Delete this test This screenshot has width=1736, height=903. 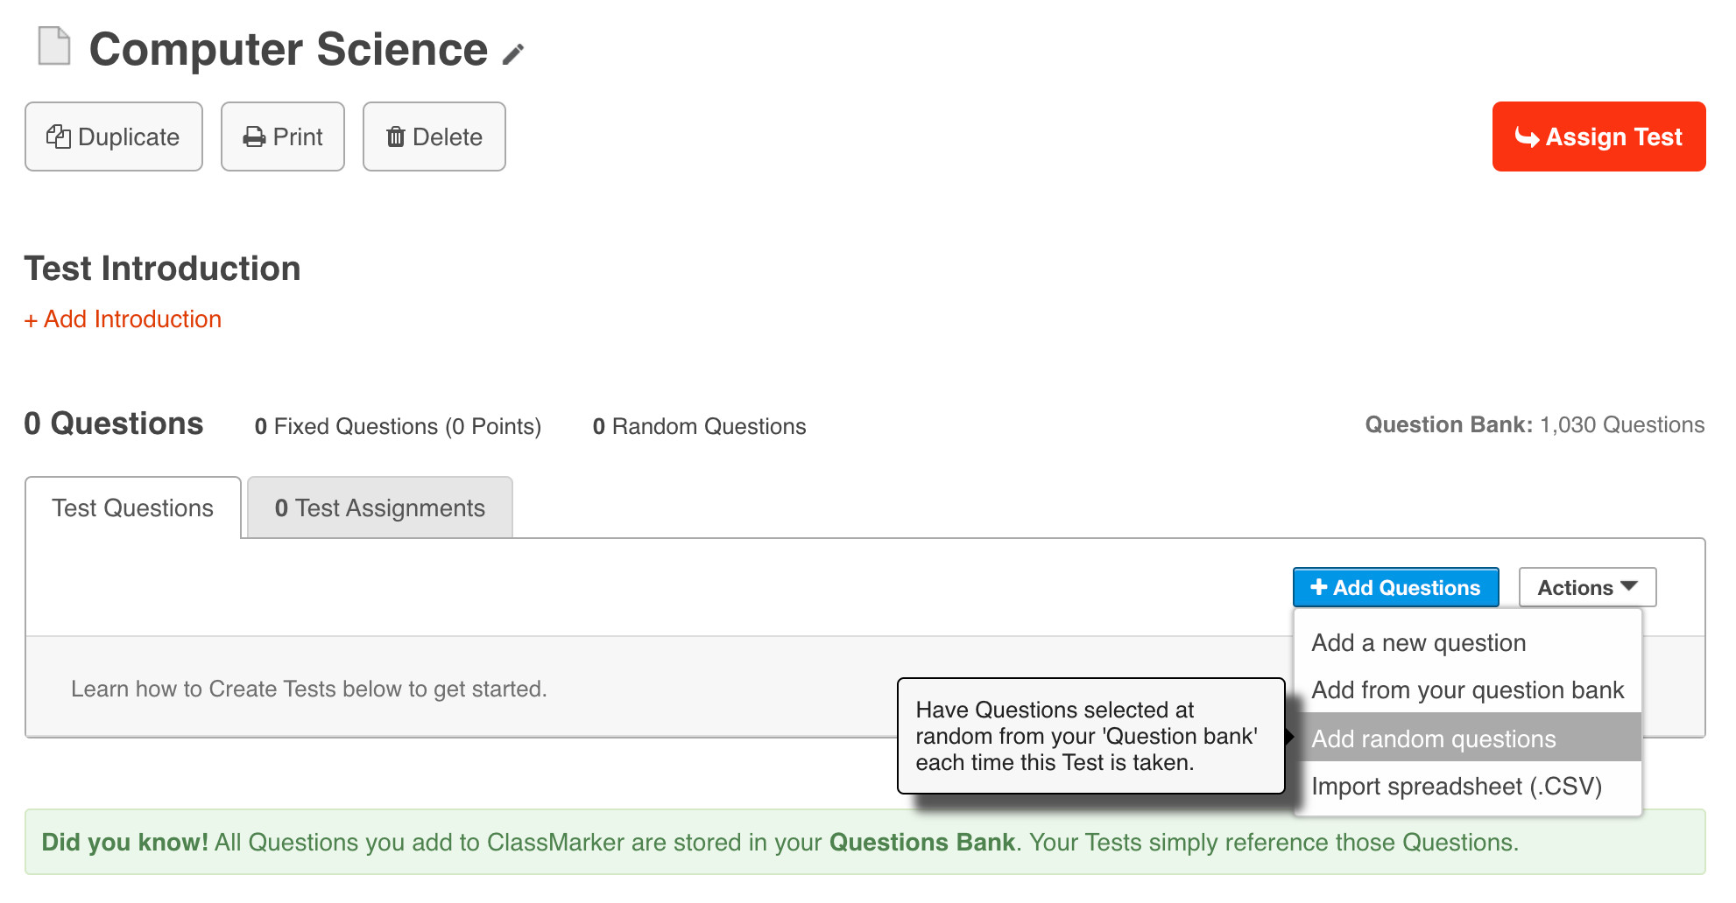[434, 136]
